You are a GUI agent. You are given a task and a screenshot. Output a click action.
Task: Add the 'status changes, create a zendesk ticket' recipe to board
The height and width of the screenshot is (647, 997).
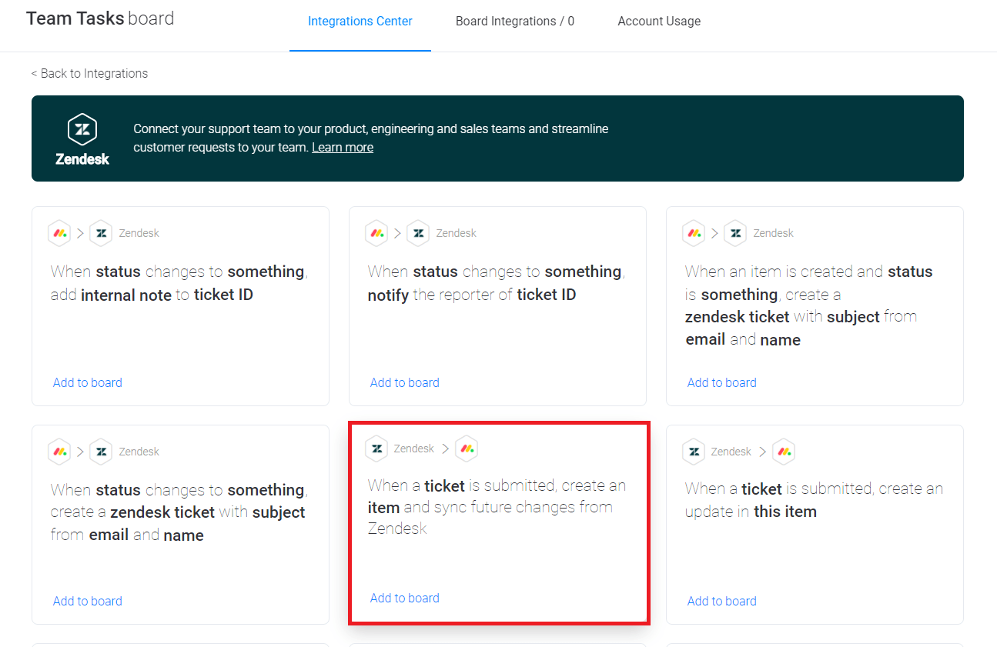click(x=88, y=601)
